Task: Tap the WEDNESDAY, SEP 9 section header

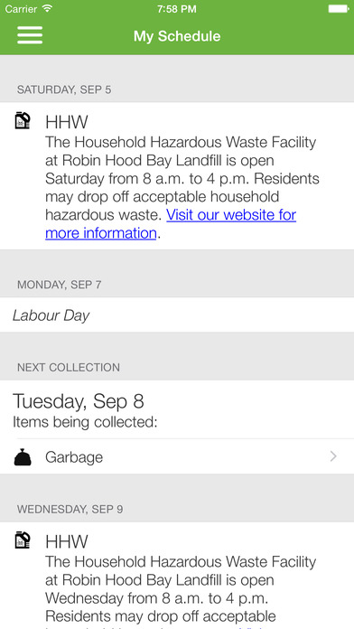Action: click(x=70, y=510)
